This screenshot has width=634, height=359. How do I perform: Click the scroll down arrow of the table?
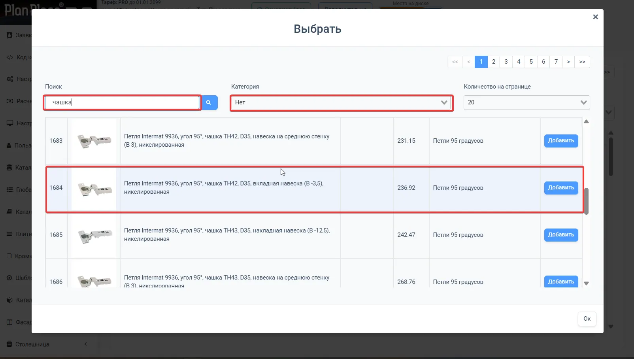click(587, 283)
